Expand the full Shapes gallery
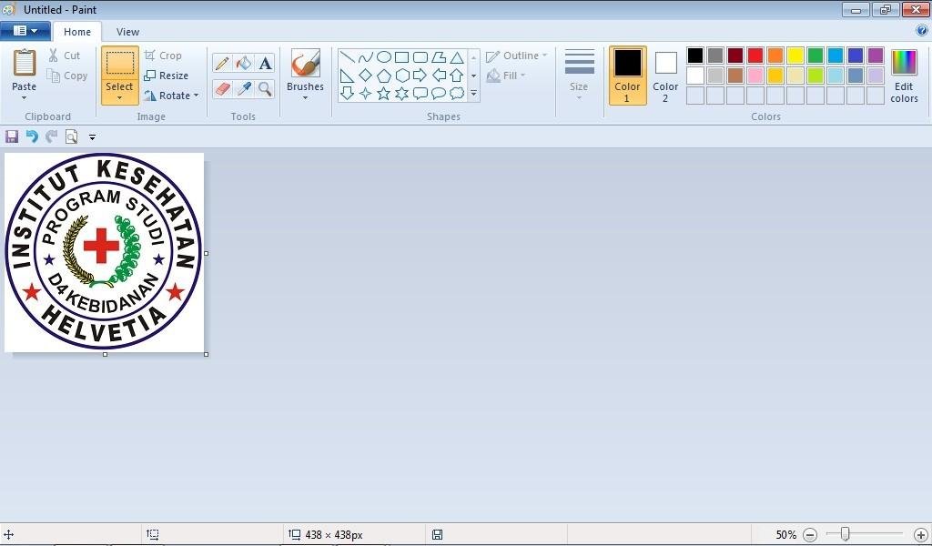Image resolution: width=932 pixels, height=546 pixels. [473, 94]
